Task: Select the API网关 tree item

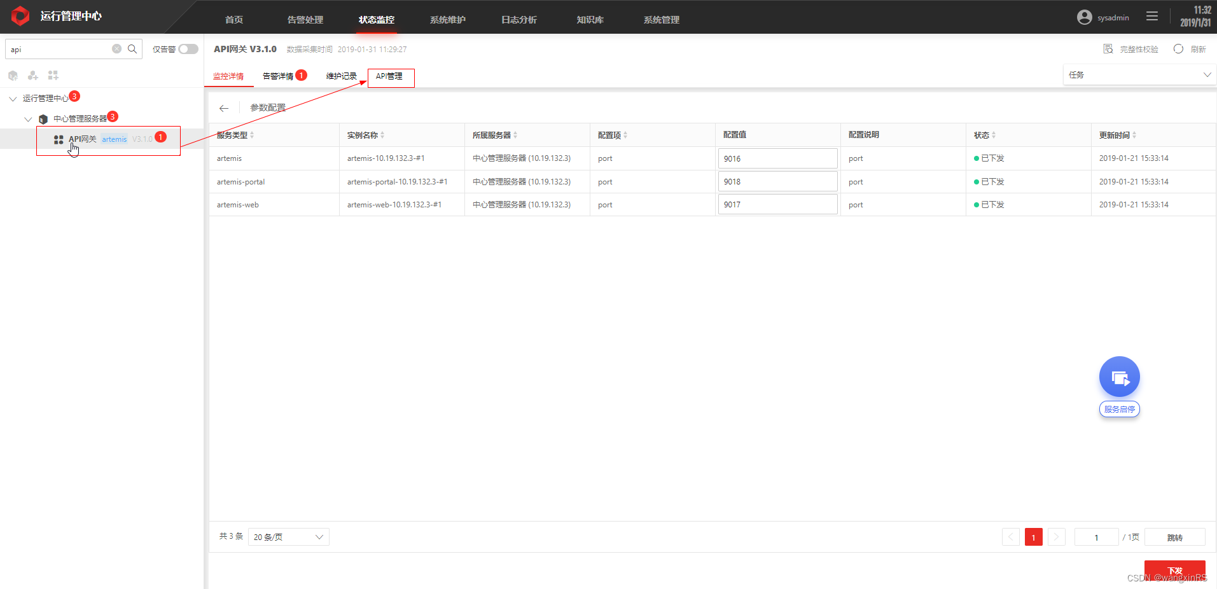Action: (102, 139)
